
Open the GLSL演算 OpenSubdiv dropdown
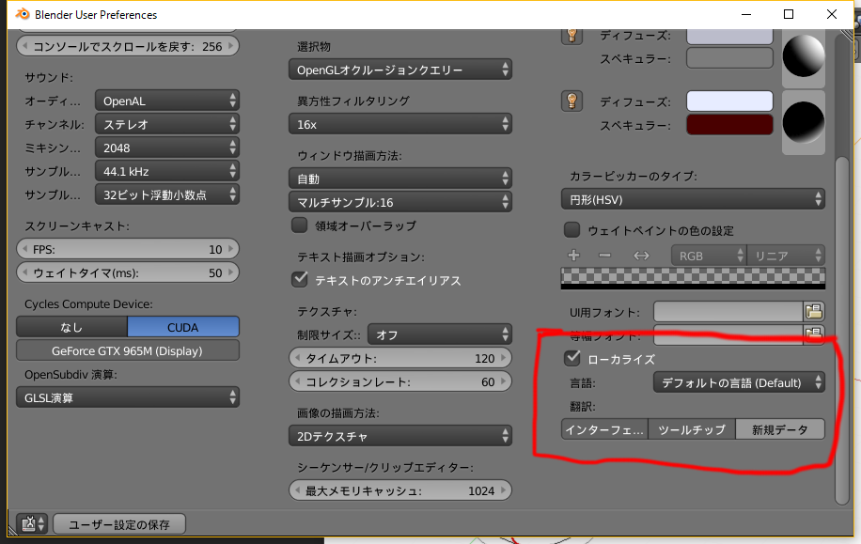click(128, 397)
